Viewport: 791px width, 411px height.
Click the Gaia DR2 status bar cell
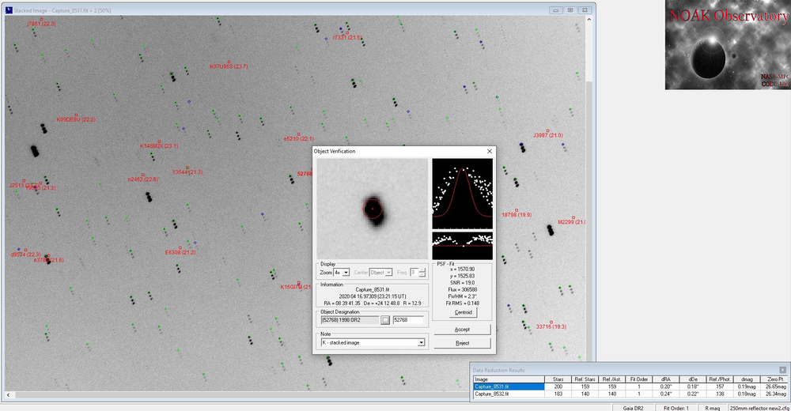[632, 406]
